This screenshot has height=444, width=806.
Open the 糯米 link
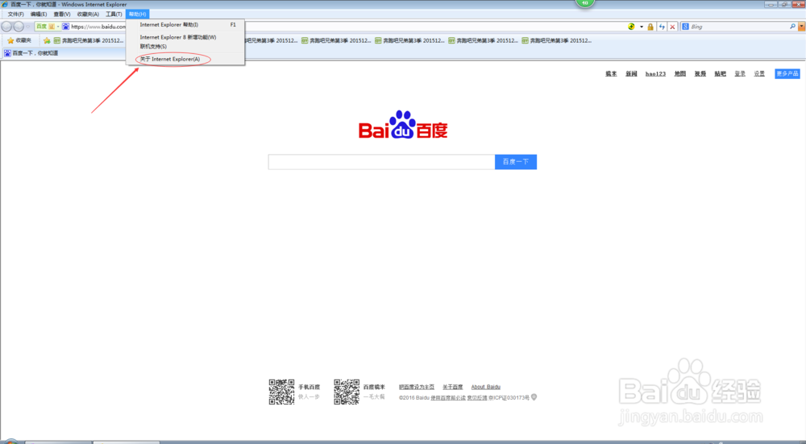pos(611,74)
